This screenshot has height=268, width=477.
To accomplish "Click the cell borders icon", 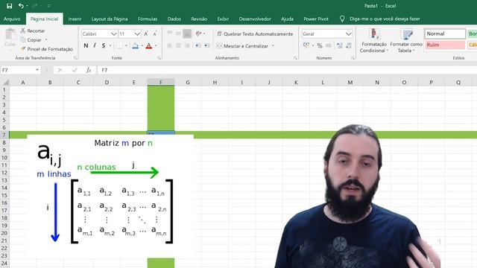I will click(x=119, y=45).
